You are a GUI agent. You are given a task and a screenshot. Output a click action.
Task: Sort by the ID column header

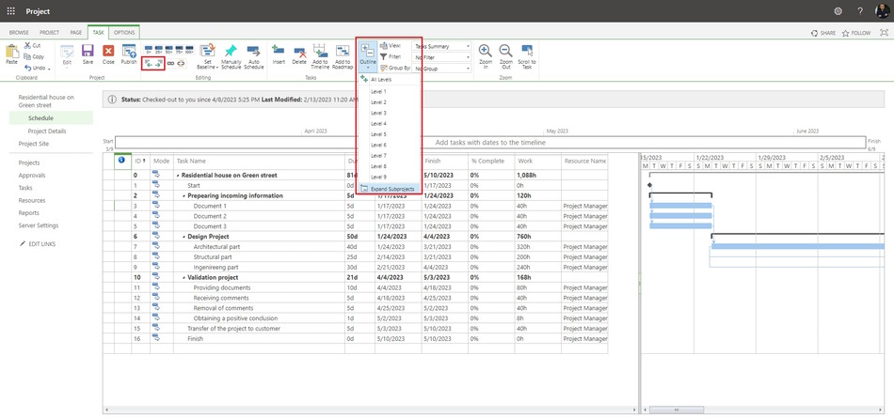click(140, 161)
